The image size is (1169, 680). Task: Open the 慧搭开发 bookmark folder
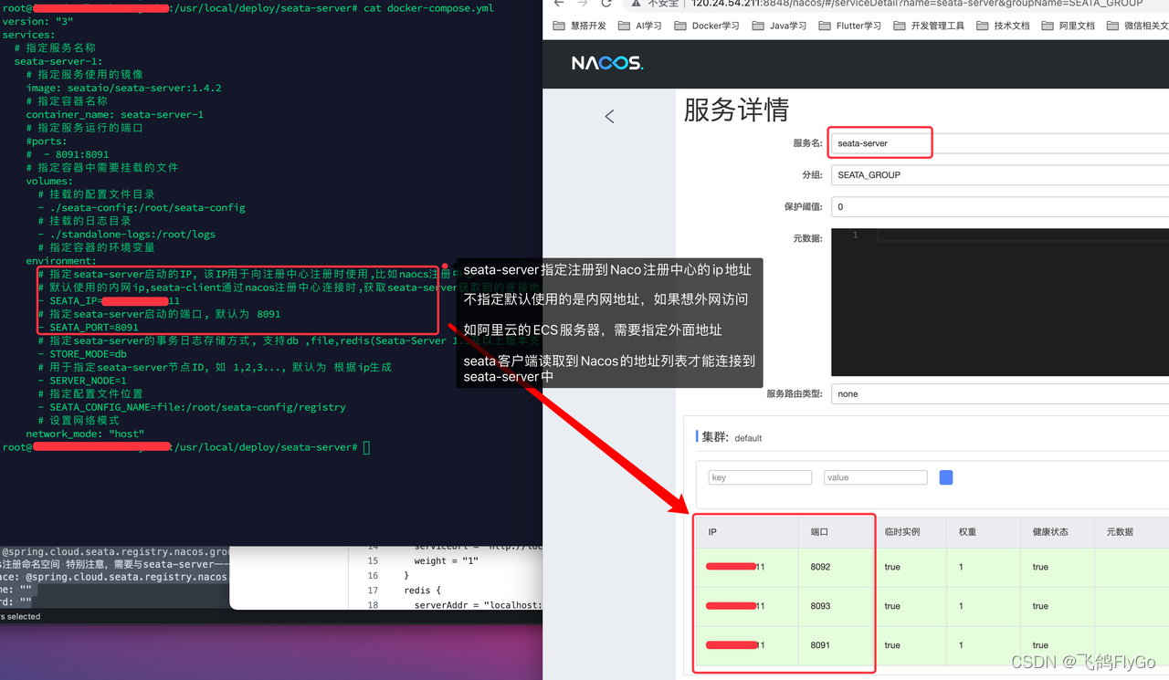[580, 26]
